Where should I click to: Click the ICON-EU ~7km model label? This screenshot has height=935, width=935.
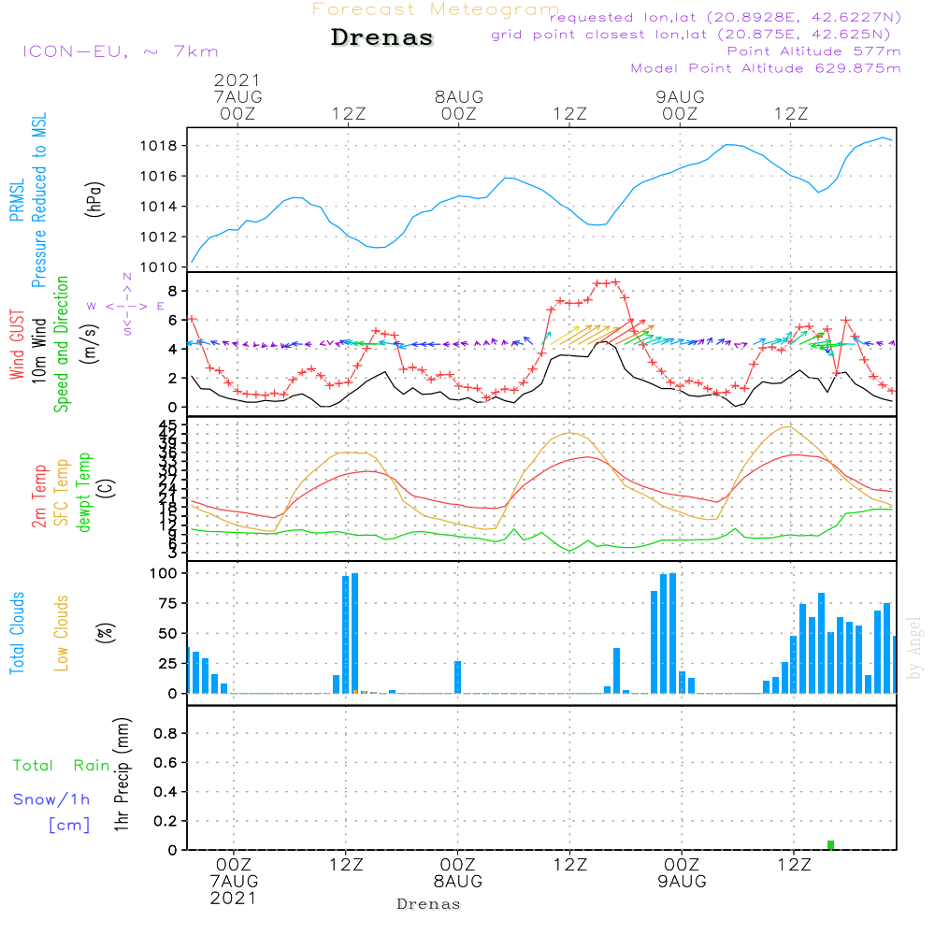(120, 51)
